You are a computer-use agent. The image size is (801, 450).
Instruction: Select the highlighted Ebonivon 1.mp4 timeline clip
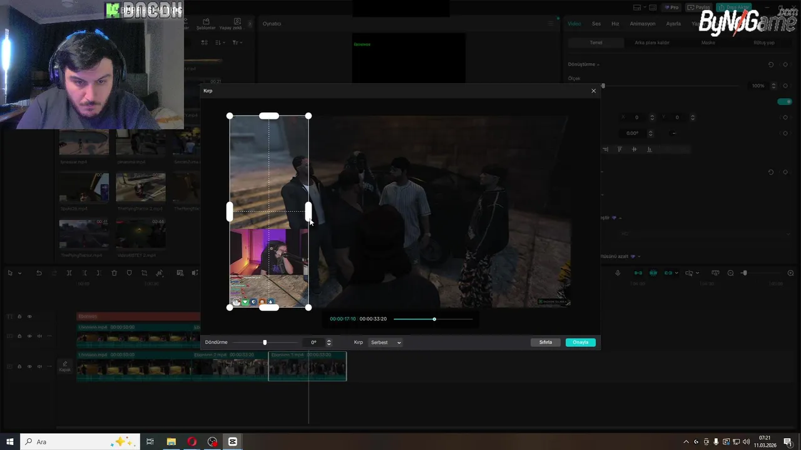(307, 366)
